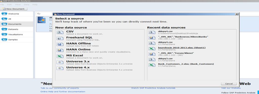Click the Welcome home folder icon
Viewport: 259px width, 94px height.
click(4, 14)
